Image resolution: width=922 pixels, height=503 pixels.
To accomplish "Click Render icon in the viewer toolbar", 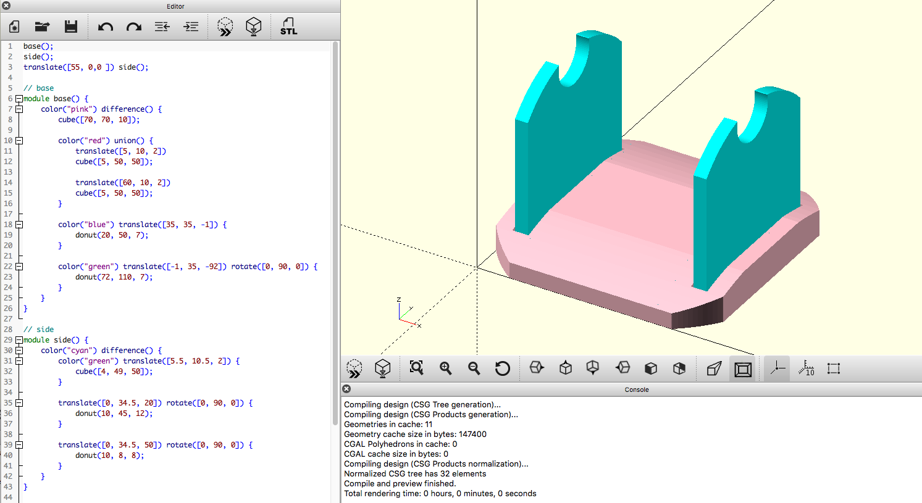I will point(383,368).
